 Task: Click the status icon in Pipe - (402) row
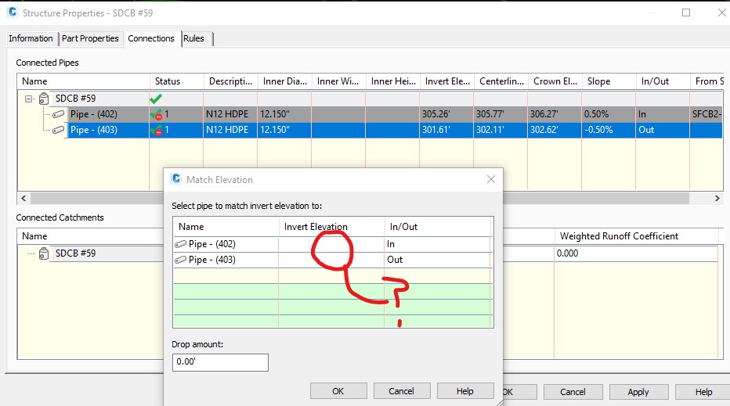pos(157,115)
